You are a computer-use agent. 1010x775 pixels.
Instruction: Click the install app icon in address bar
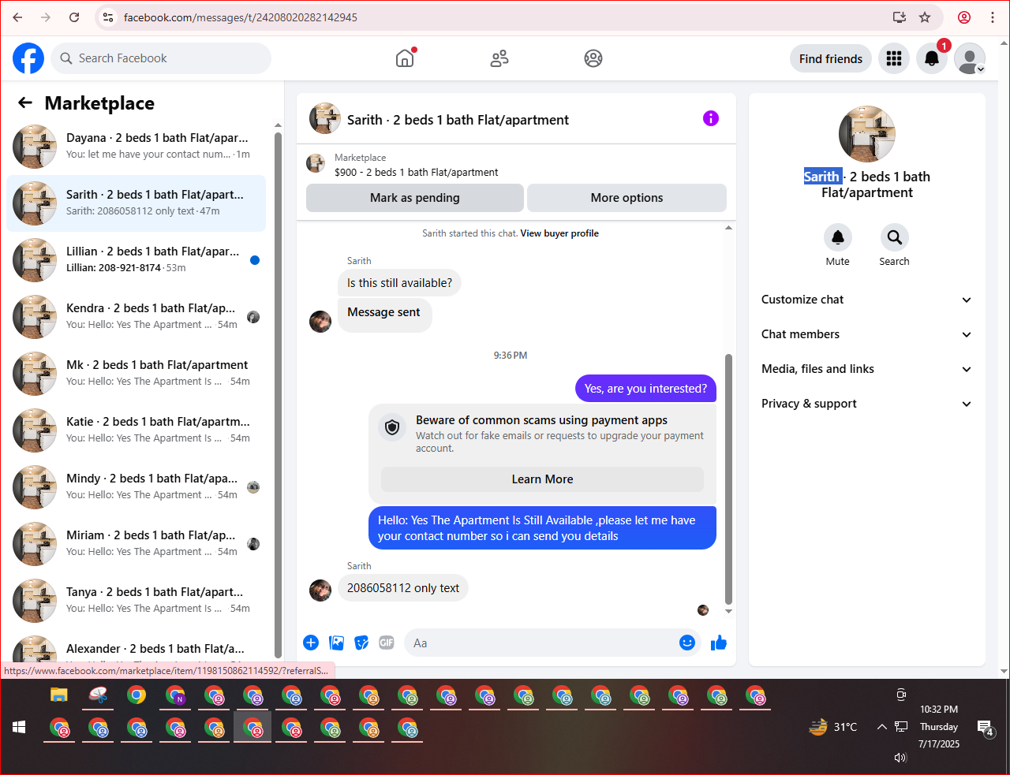[x=900, y=17]
